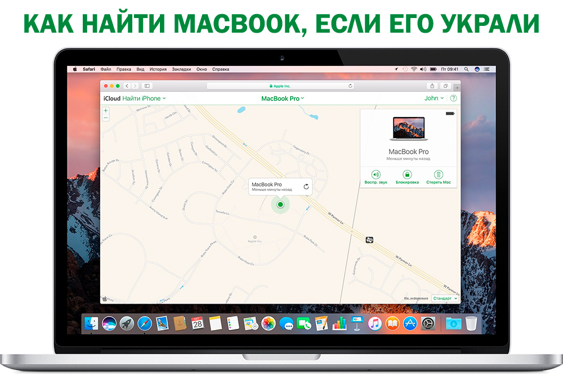Screen dimensions: 563x374
Task: Click the Apple Inc. address bar
Action: 280,86
